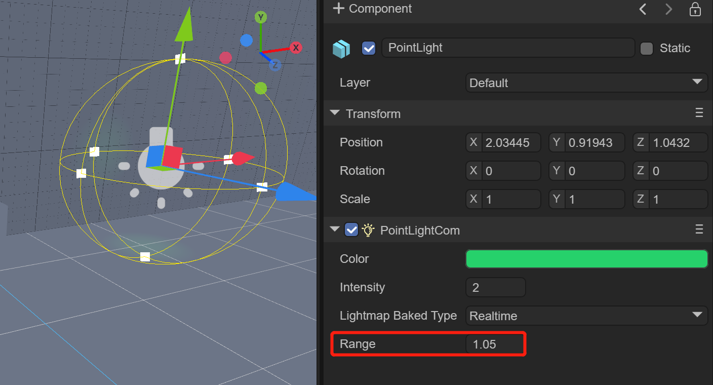Image resolution: width=713 pixels, height=385 pixels.
Task: Toggle the PointLight node active checkbox
Action: click(x=369, y=49)
